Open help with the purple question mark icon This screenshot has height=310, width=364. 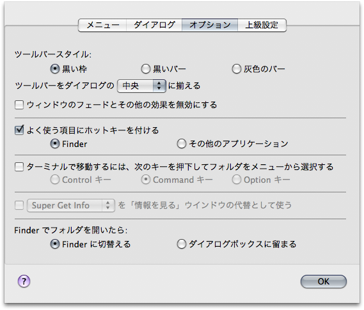24,281
